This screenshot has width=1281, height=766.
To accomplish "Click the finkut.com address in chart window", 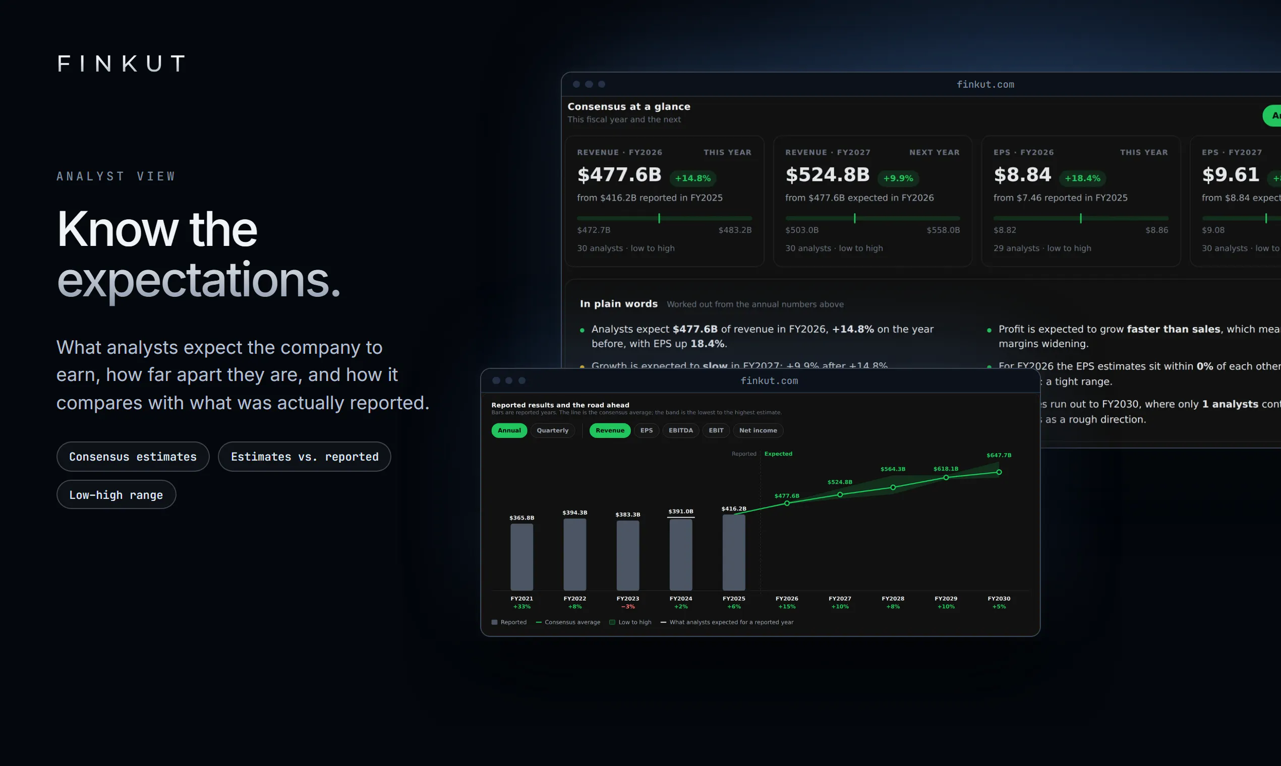I will coord(769,381).
